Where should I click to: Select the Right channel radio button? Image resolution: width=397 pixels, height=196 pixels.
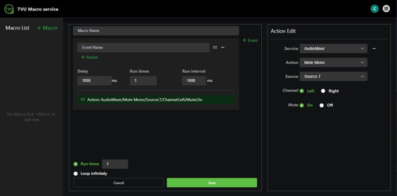tap(323, 91)
